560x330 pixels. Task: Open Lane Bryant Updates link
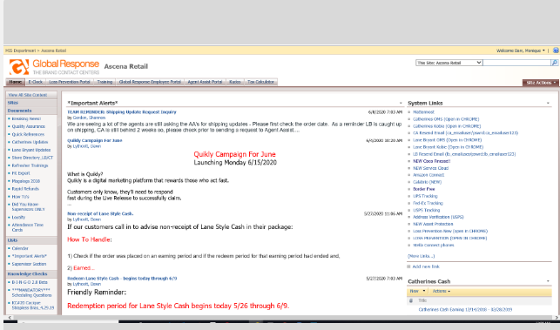pos(31,150)
